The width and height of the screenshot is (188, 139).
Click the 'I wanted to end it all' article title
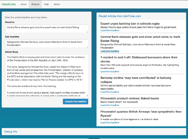pos(139,59)
